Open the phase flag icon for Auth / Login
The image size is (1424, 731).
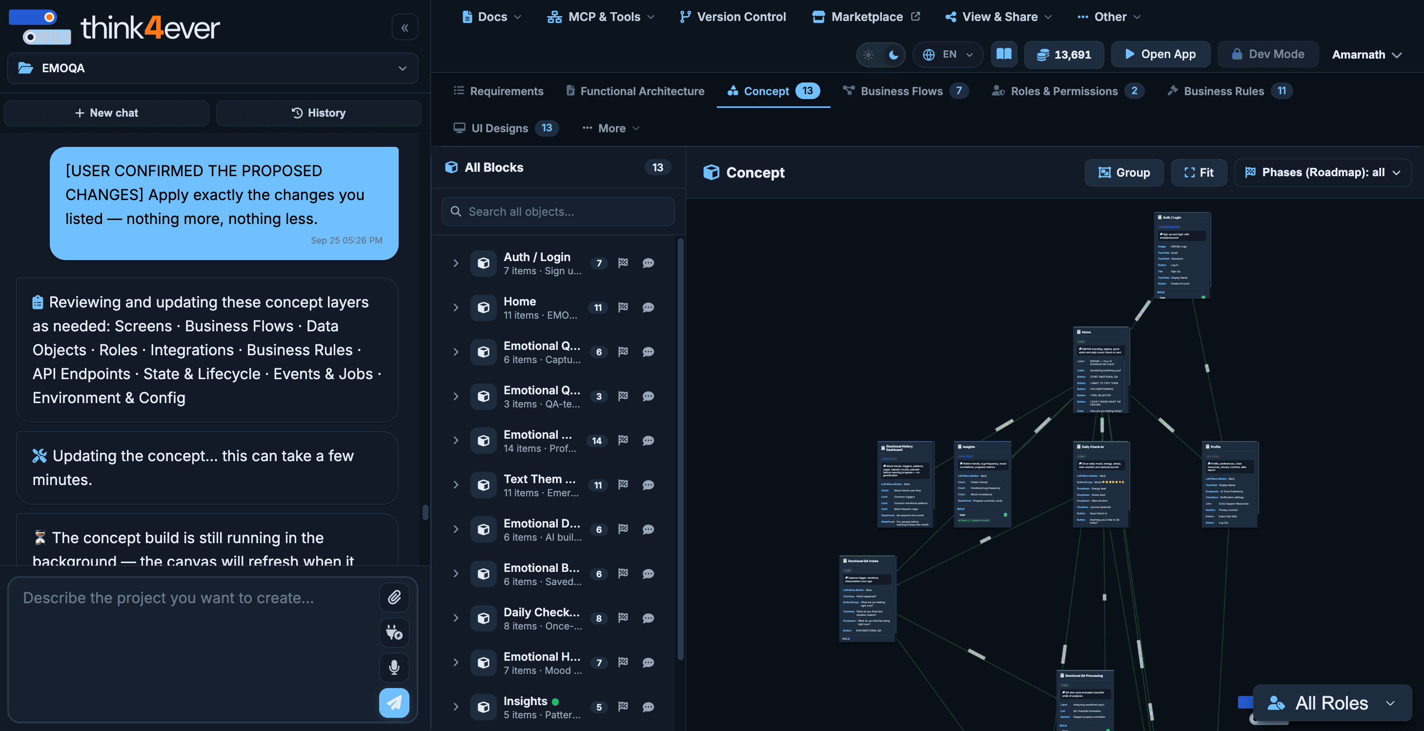(623, 263)
